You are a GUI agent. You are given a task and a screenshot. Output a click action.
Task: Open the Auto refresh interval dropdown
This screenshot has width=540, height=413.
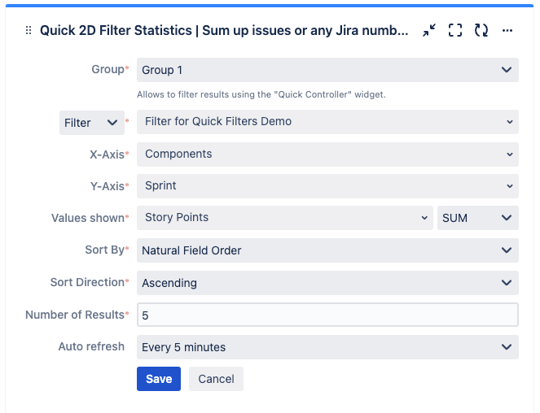pyautogui.click(x=327, y=347)
